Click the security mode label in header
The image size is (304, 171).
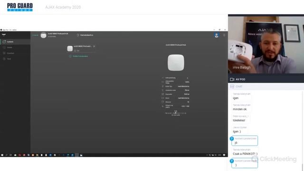(86, 35)
